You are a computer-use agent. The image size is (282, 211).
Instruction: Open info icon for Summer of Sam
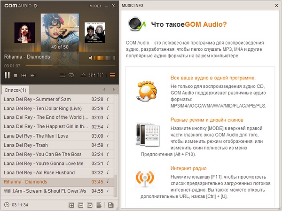(108, 99)
